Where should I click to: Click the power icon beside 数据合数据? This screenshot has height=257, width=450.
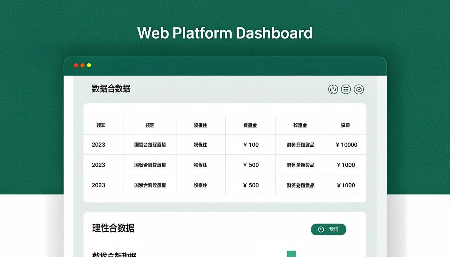pyautogui.click(x=333, y=89)
